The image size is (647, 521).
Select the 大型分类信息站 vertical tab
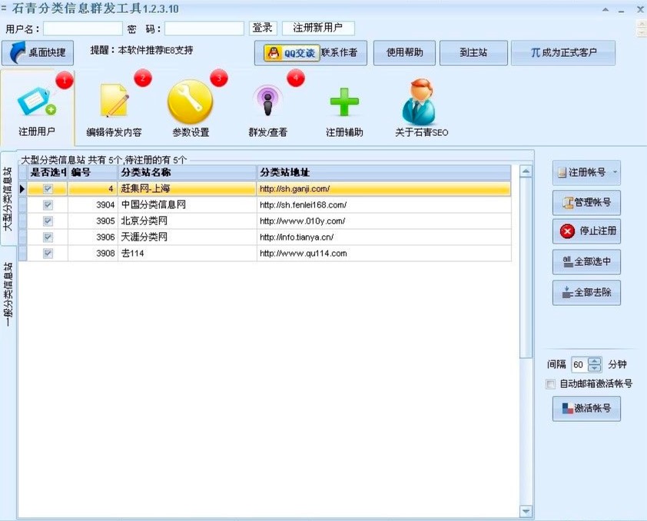click(x=8, y=198)
